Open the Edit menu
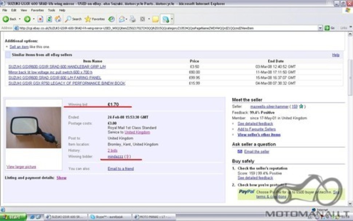The width and height of the screenshot is (353, 221). pyautogui.click(x=14, y=10)
